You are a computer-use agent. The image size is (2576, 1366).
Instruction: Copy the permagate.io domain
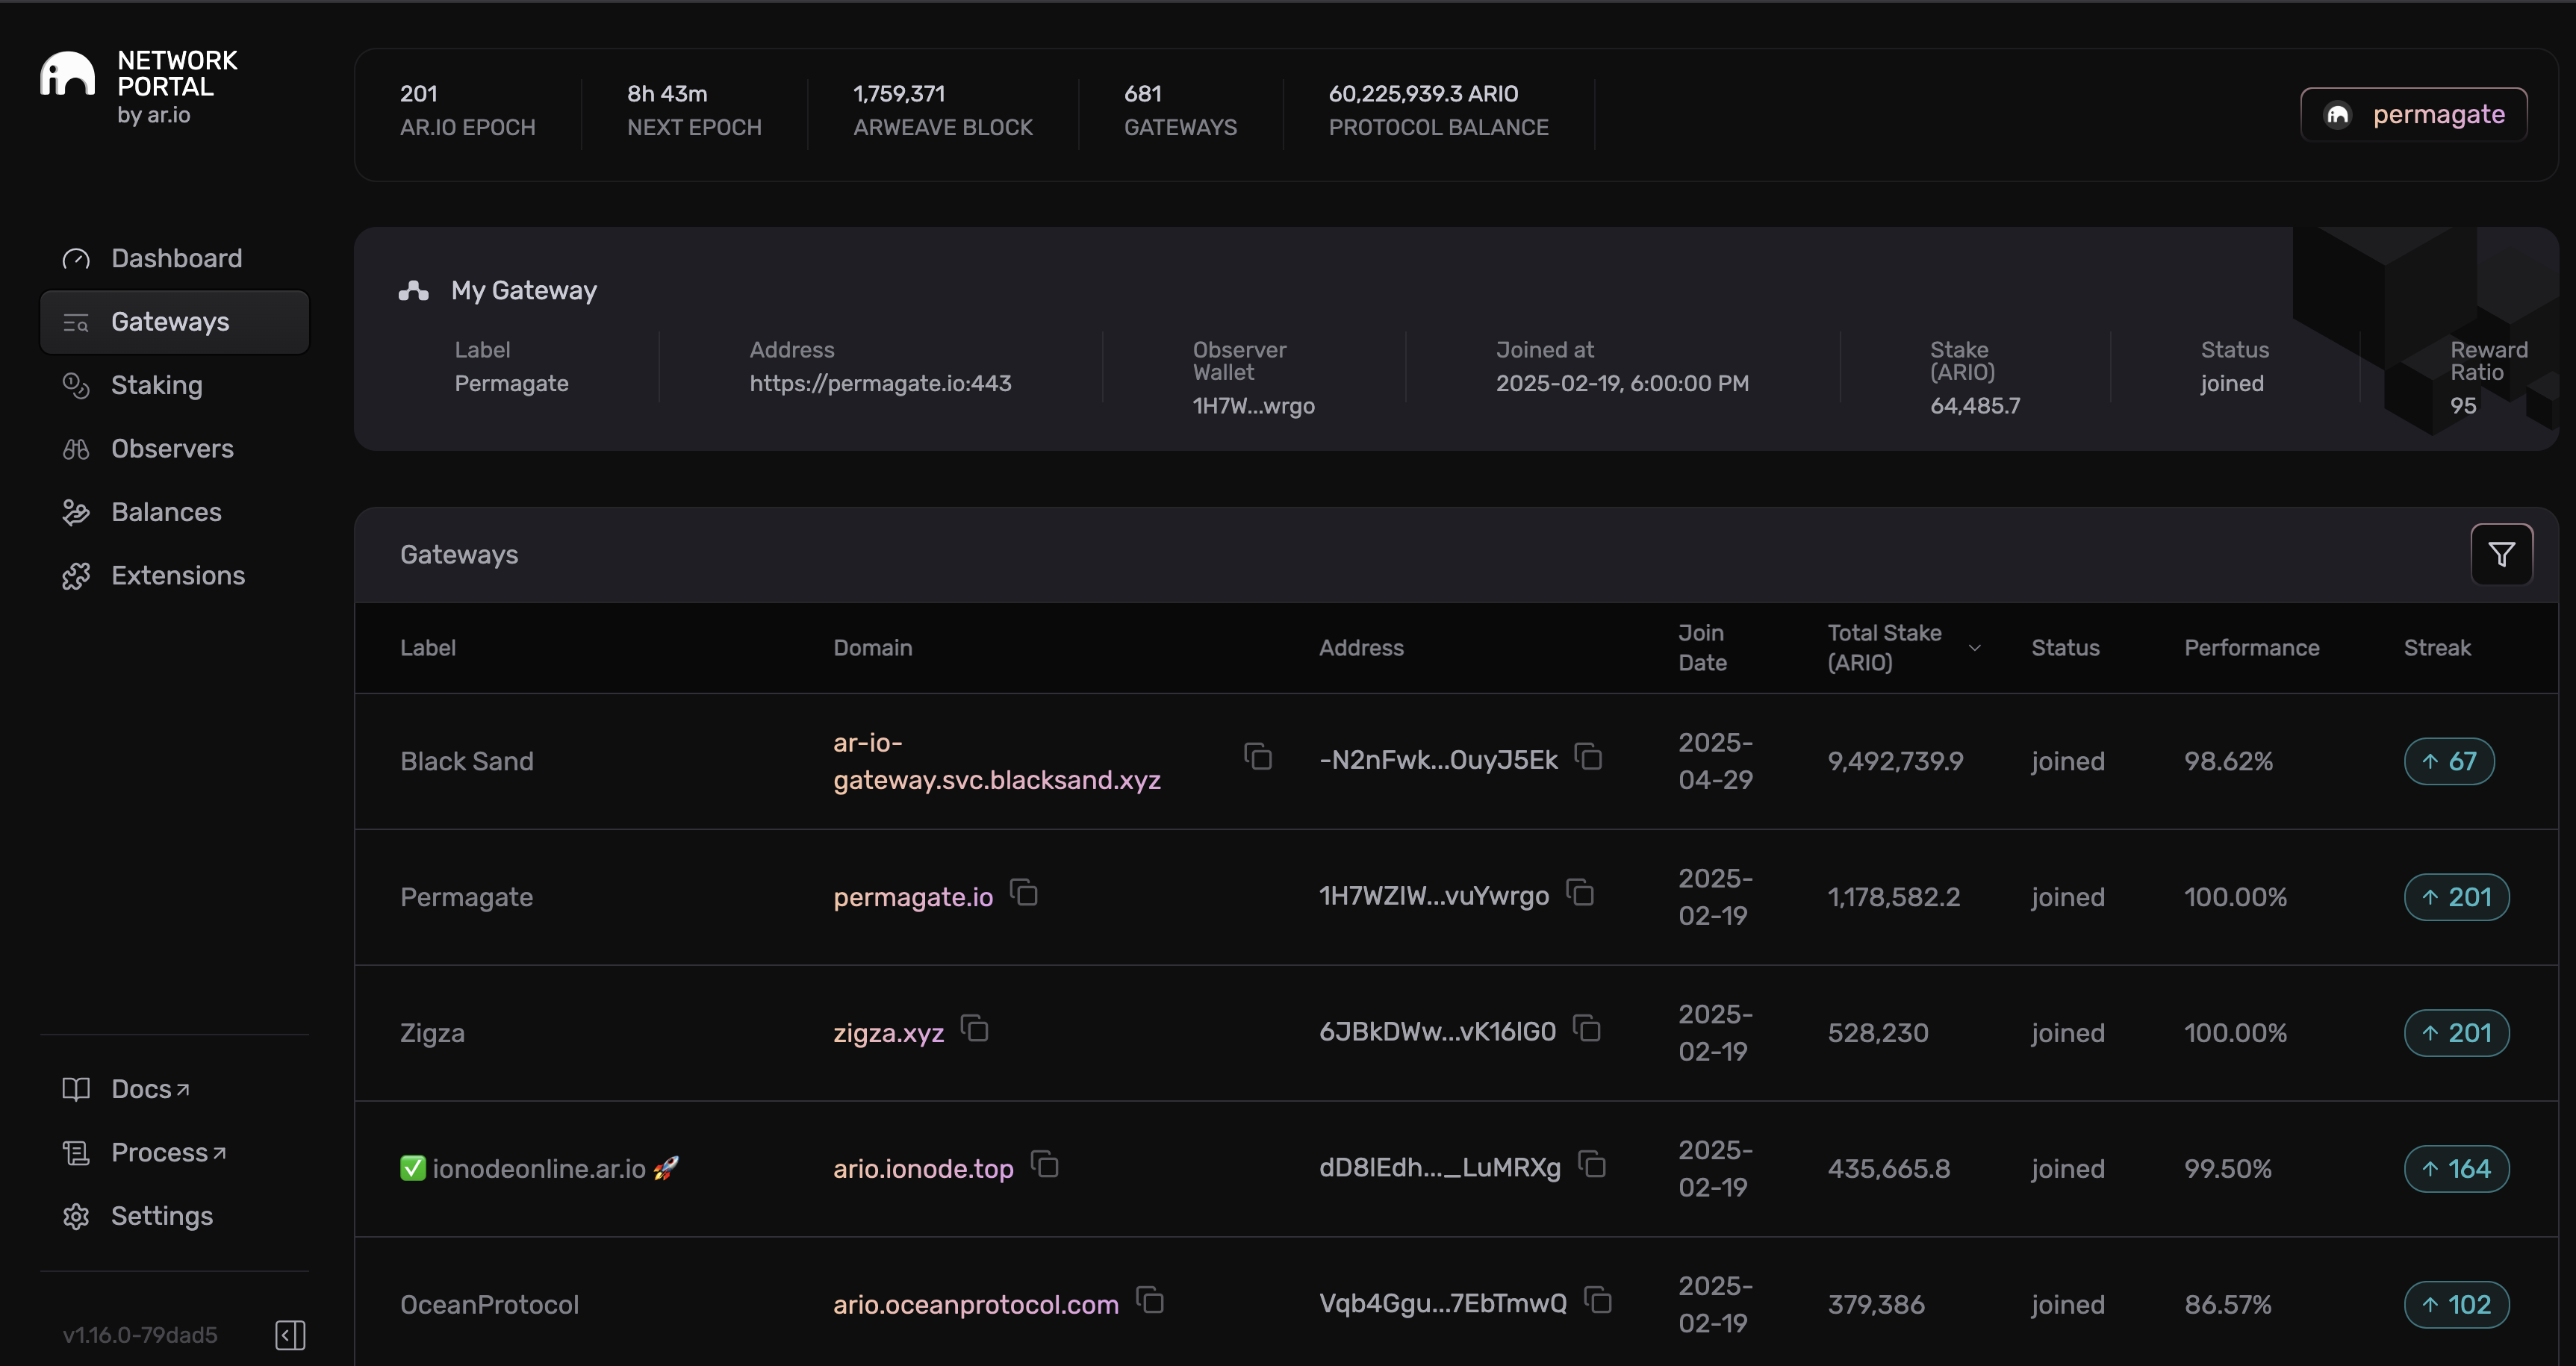(1024, 893)
